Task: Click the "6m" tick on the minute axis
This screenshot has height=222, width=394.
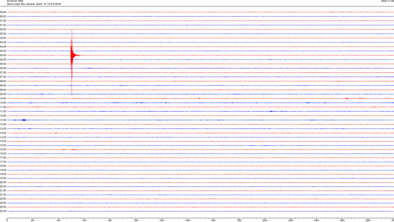Action: 85,220
